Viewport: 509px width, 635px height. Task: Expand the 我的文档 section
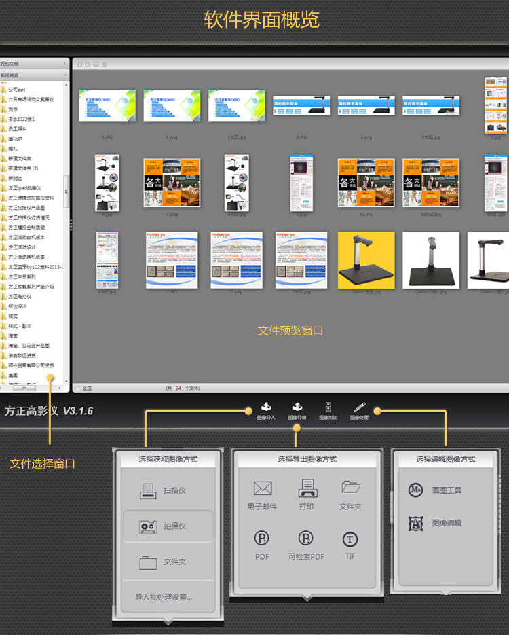(34, 64)
